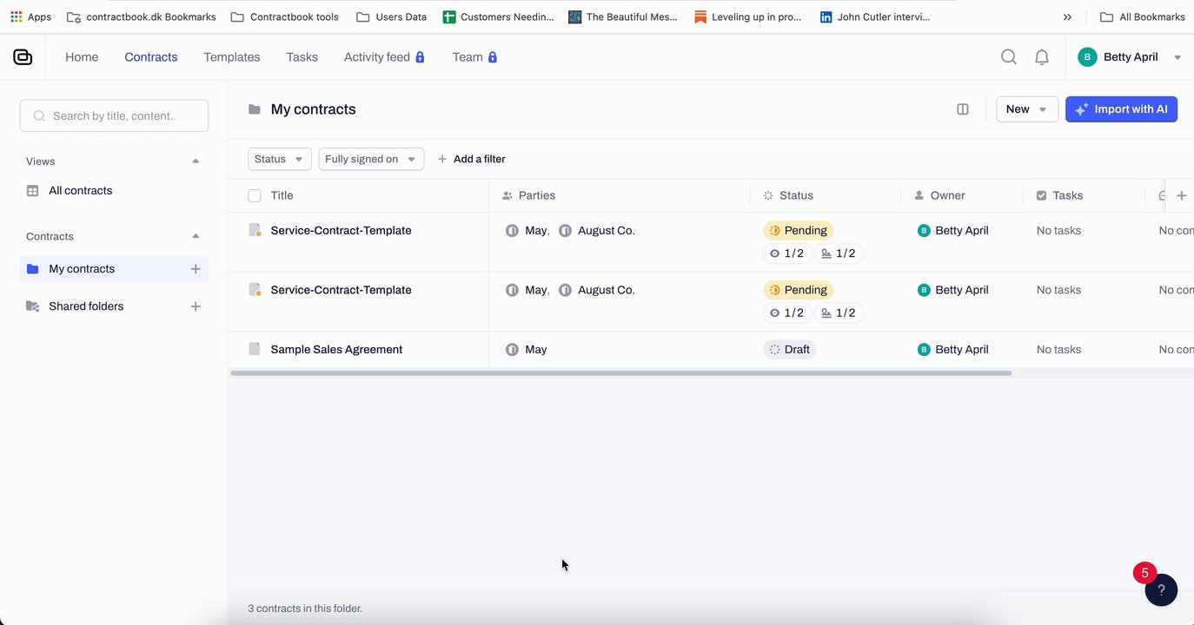This screenshot has height=625, width=1194.
Task: Go to the Tasks tab
Action: (x=302, y=57)
